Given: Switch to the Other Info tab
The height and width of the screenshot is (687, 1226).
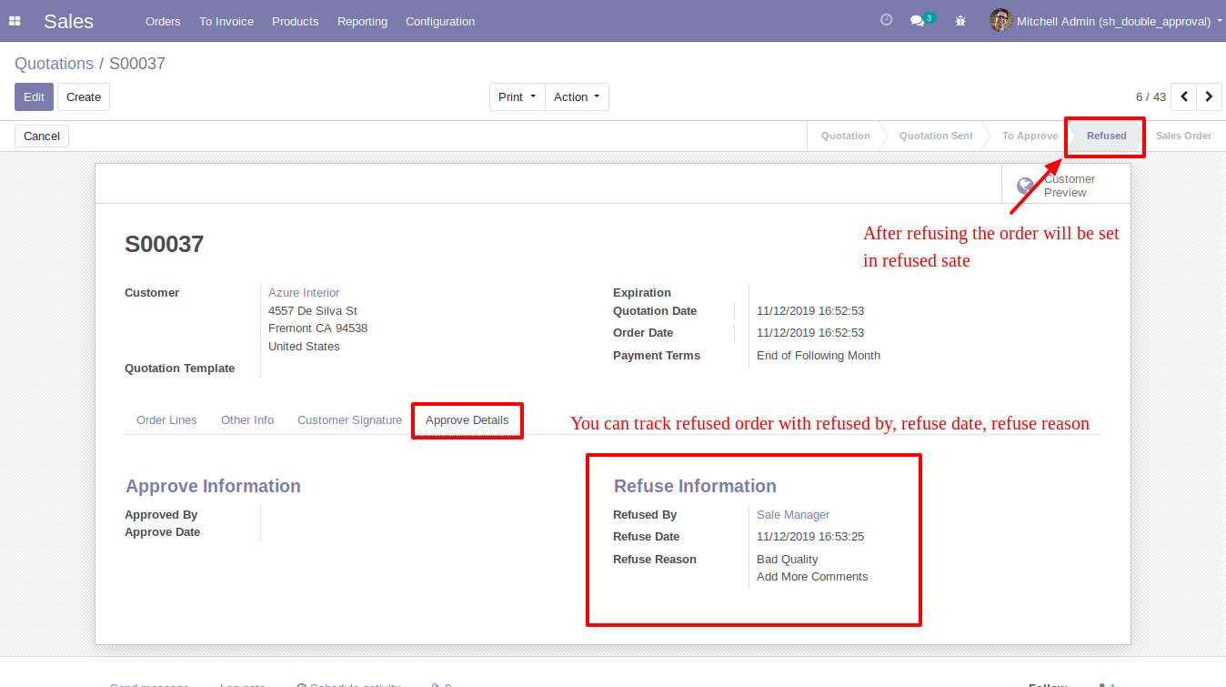Looking at the screenshot, I should point(247,420).
